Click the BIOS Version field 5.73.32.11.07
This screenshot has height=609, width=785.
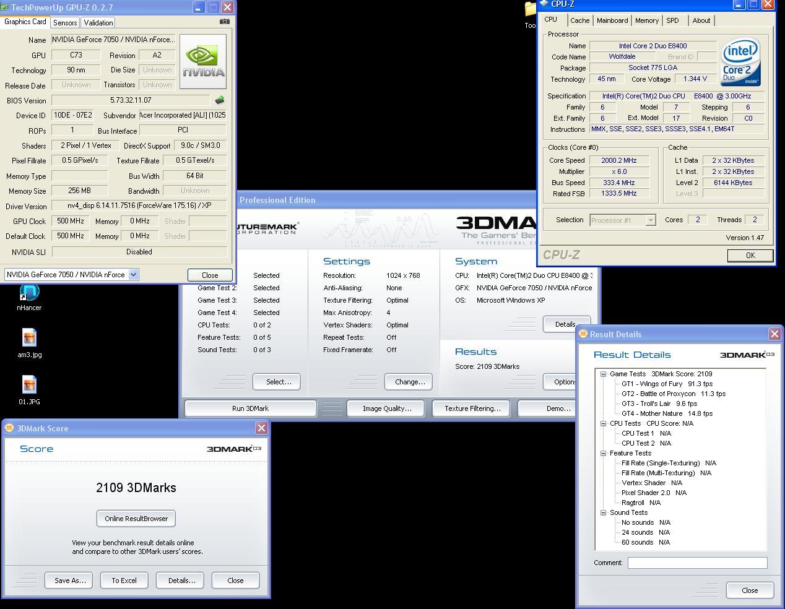coord(131,100)
